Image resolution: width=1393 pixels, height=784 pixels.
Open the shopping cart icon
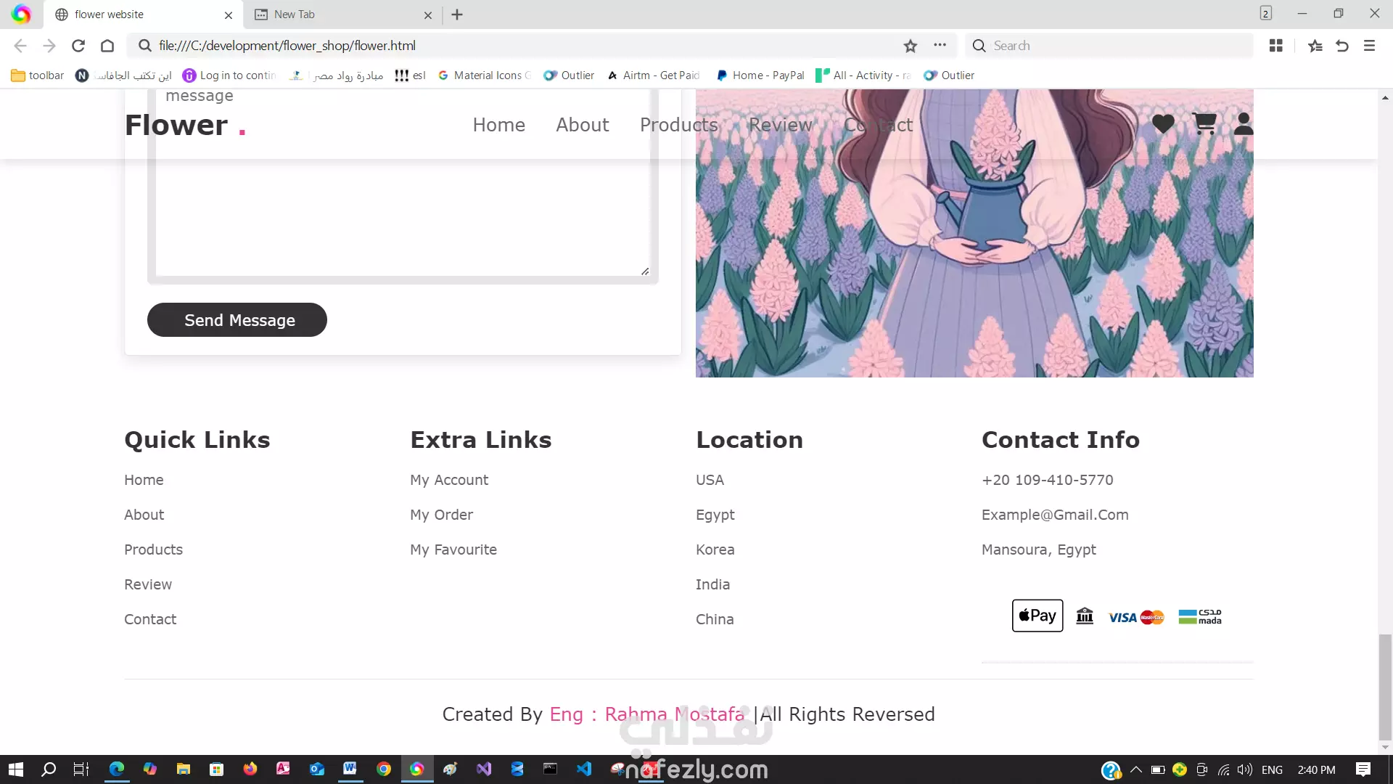pos(1204,124)
